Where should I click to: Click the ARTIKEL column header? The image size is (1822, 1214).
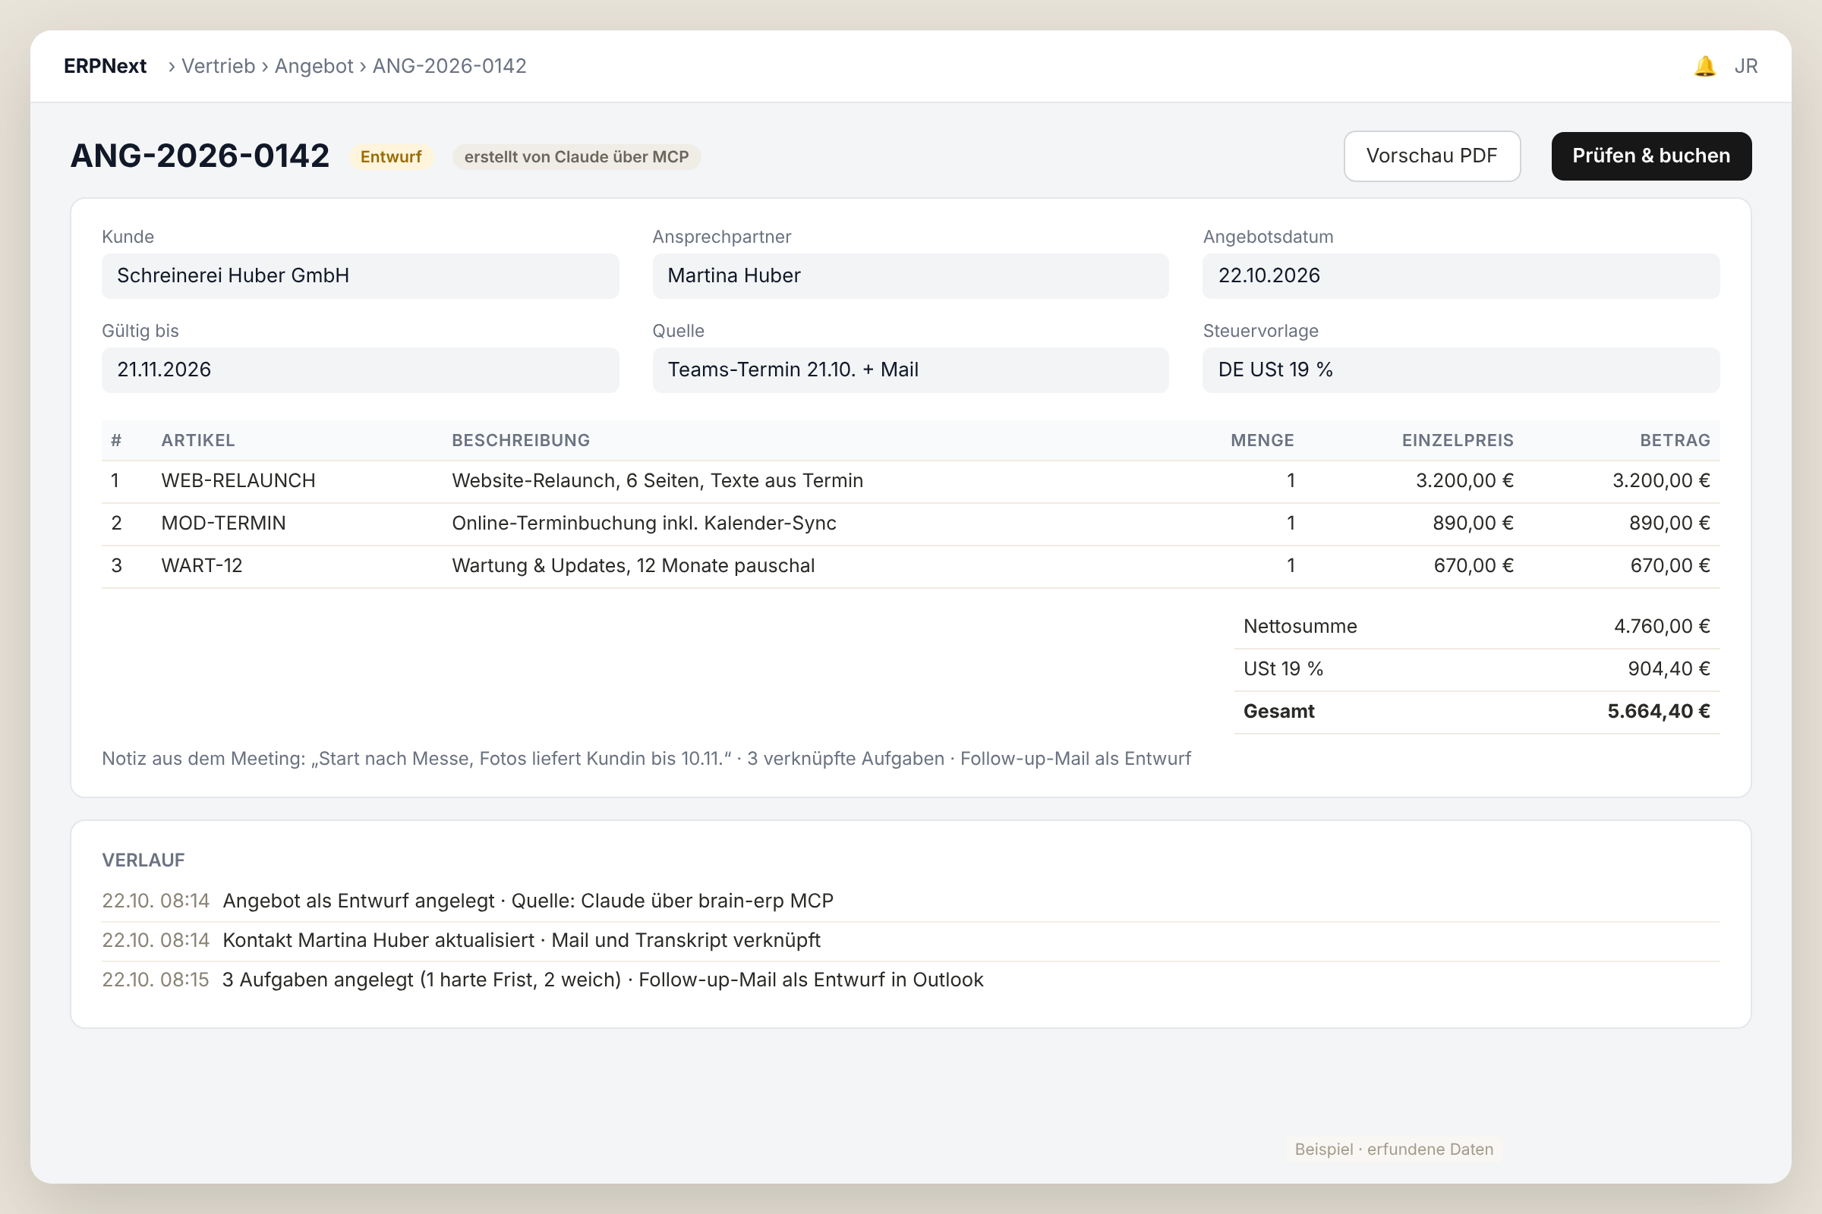(198, 441)
